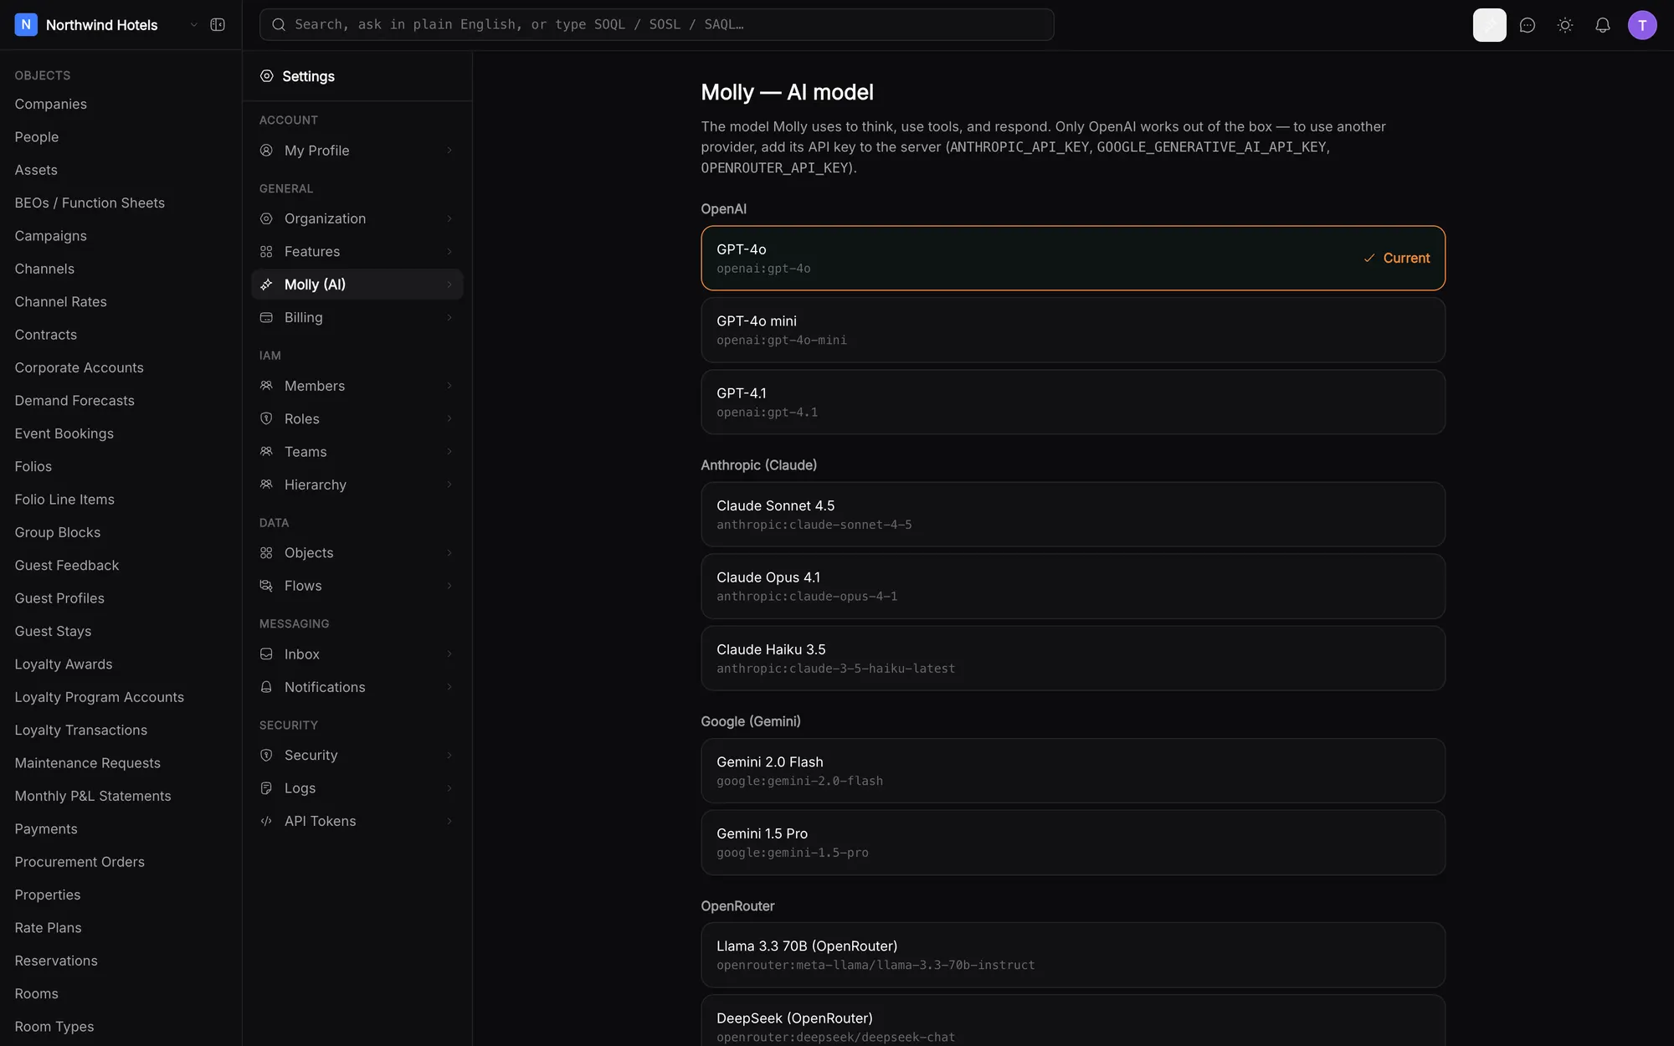This screenshot has width=1674, height=1046.
Task: Click the Notifications bell icon in settings
Action: pyautogui.click(x=266, y=687)
